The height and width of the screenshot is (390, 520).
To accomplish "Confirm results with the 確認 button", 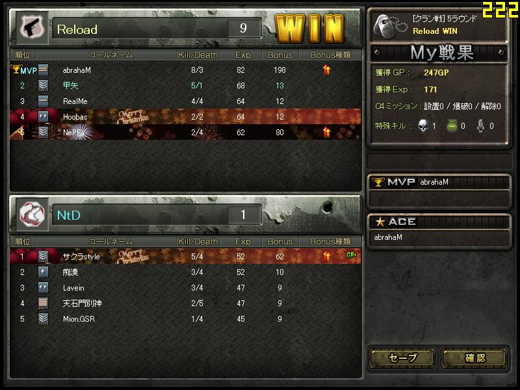I will click(x=474, y=358).
